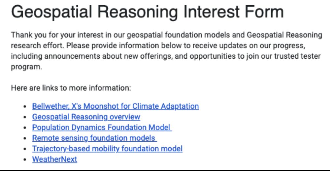Click the 'Here are links to more information' text
The image size is (330, 171).
tap(71, 88)
